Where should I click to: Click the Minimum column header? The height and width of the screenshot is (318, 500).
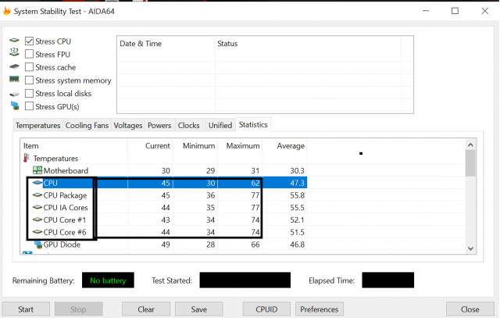click(x=195, y=146)
